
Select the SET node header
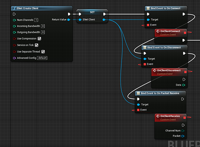[92, 12]
